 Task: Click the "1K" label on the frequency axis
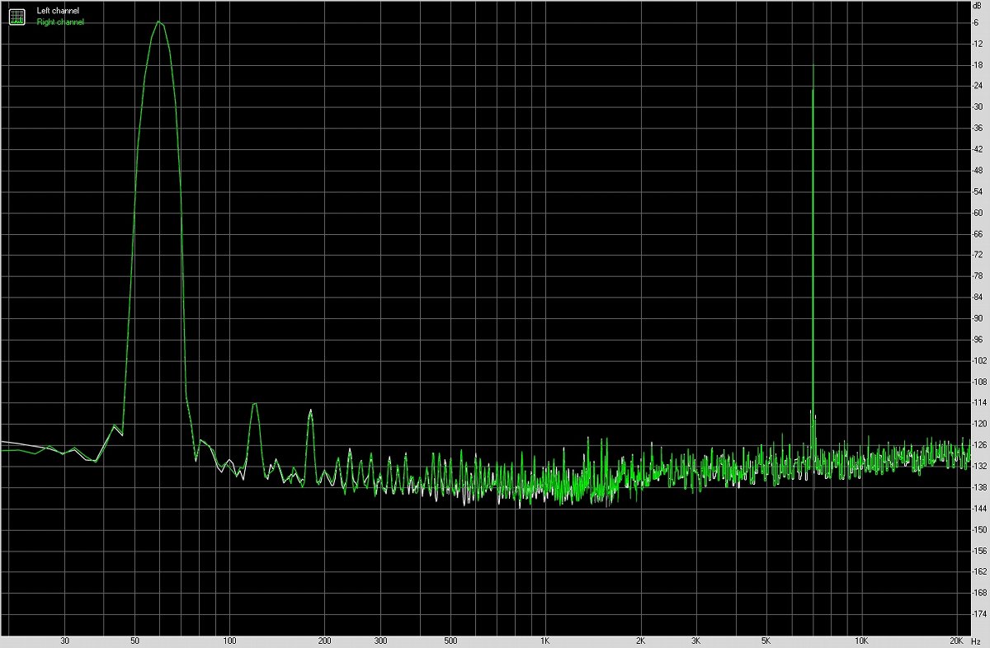click(545, 641)
